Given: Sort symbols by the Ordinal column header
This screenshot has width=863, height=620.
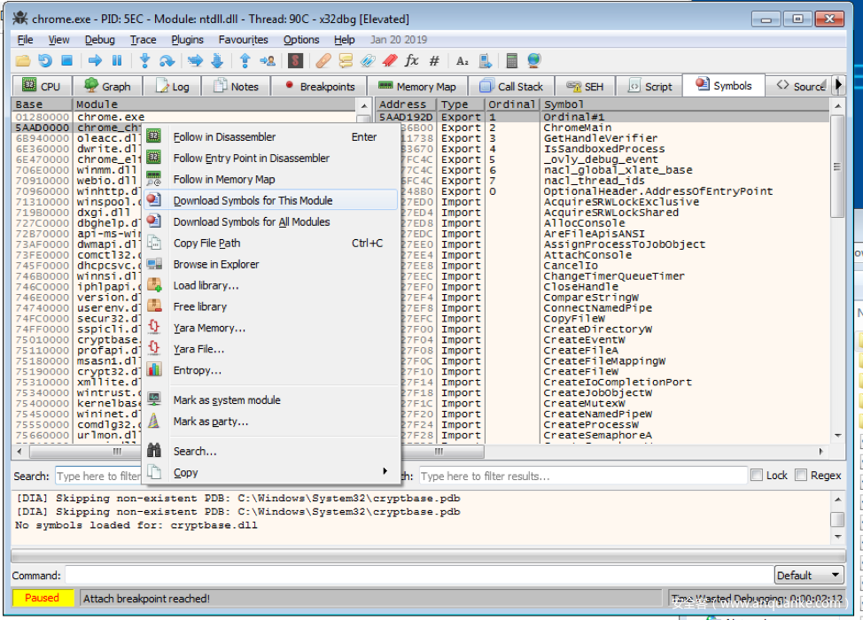Looking at the screenshot, I should point(512,105).
